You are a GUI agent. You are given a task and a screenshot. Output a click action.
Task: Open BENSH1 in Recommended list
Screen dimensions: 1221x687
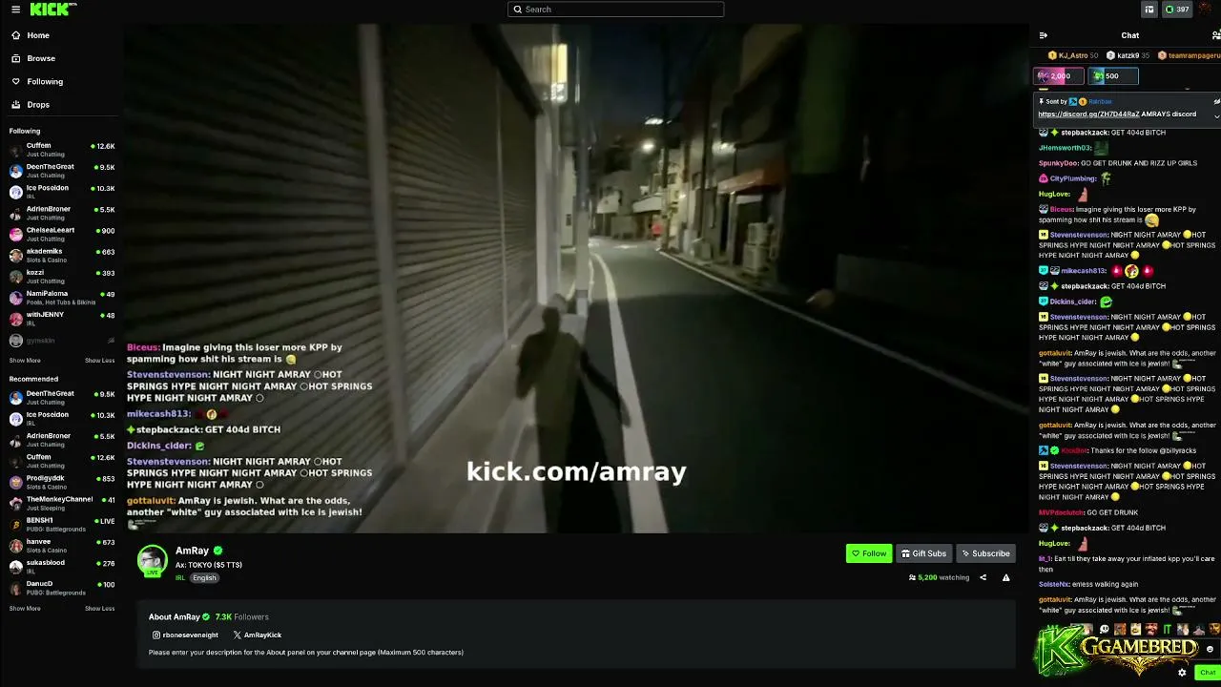click(61, 524)
